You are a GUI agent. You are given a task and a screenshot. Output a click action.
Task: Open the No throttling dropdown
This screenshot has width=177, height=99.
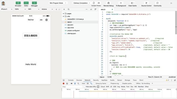[147, 84]
